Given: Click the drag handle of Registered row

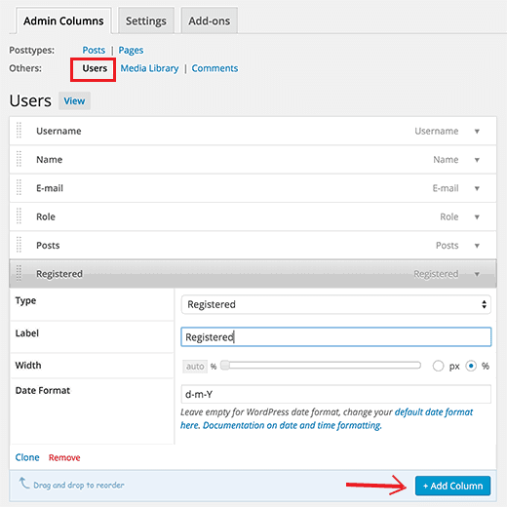Looking at the screenshot, I should [x=19, y=273].
